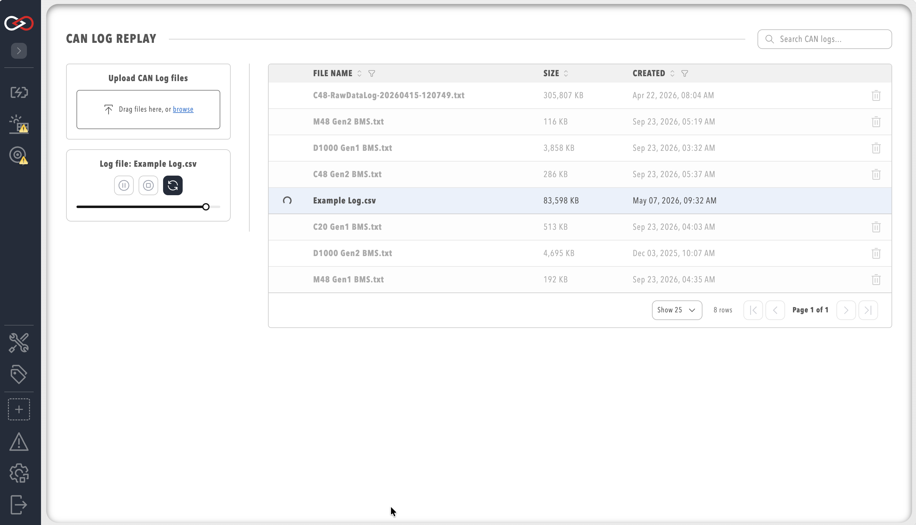Click the search magnifier icon
This screenshot has height=525, width=916.
pos(769,39)
